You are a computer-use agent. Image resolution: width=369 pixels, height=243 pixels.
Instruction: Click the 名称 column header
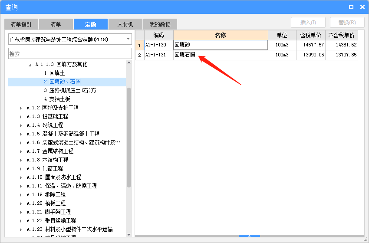pos(221,35)
